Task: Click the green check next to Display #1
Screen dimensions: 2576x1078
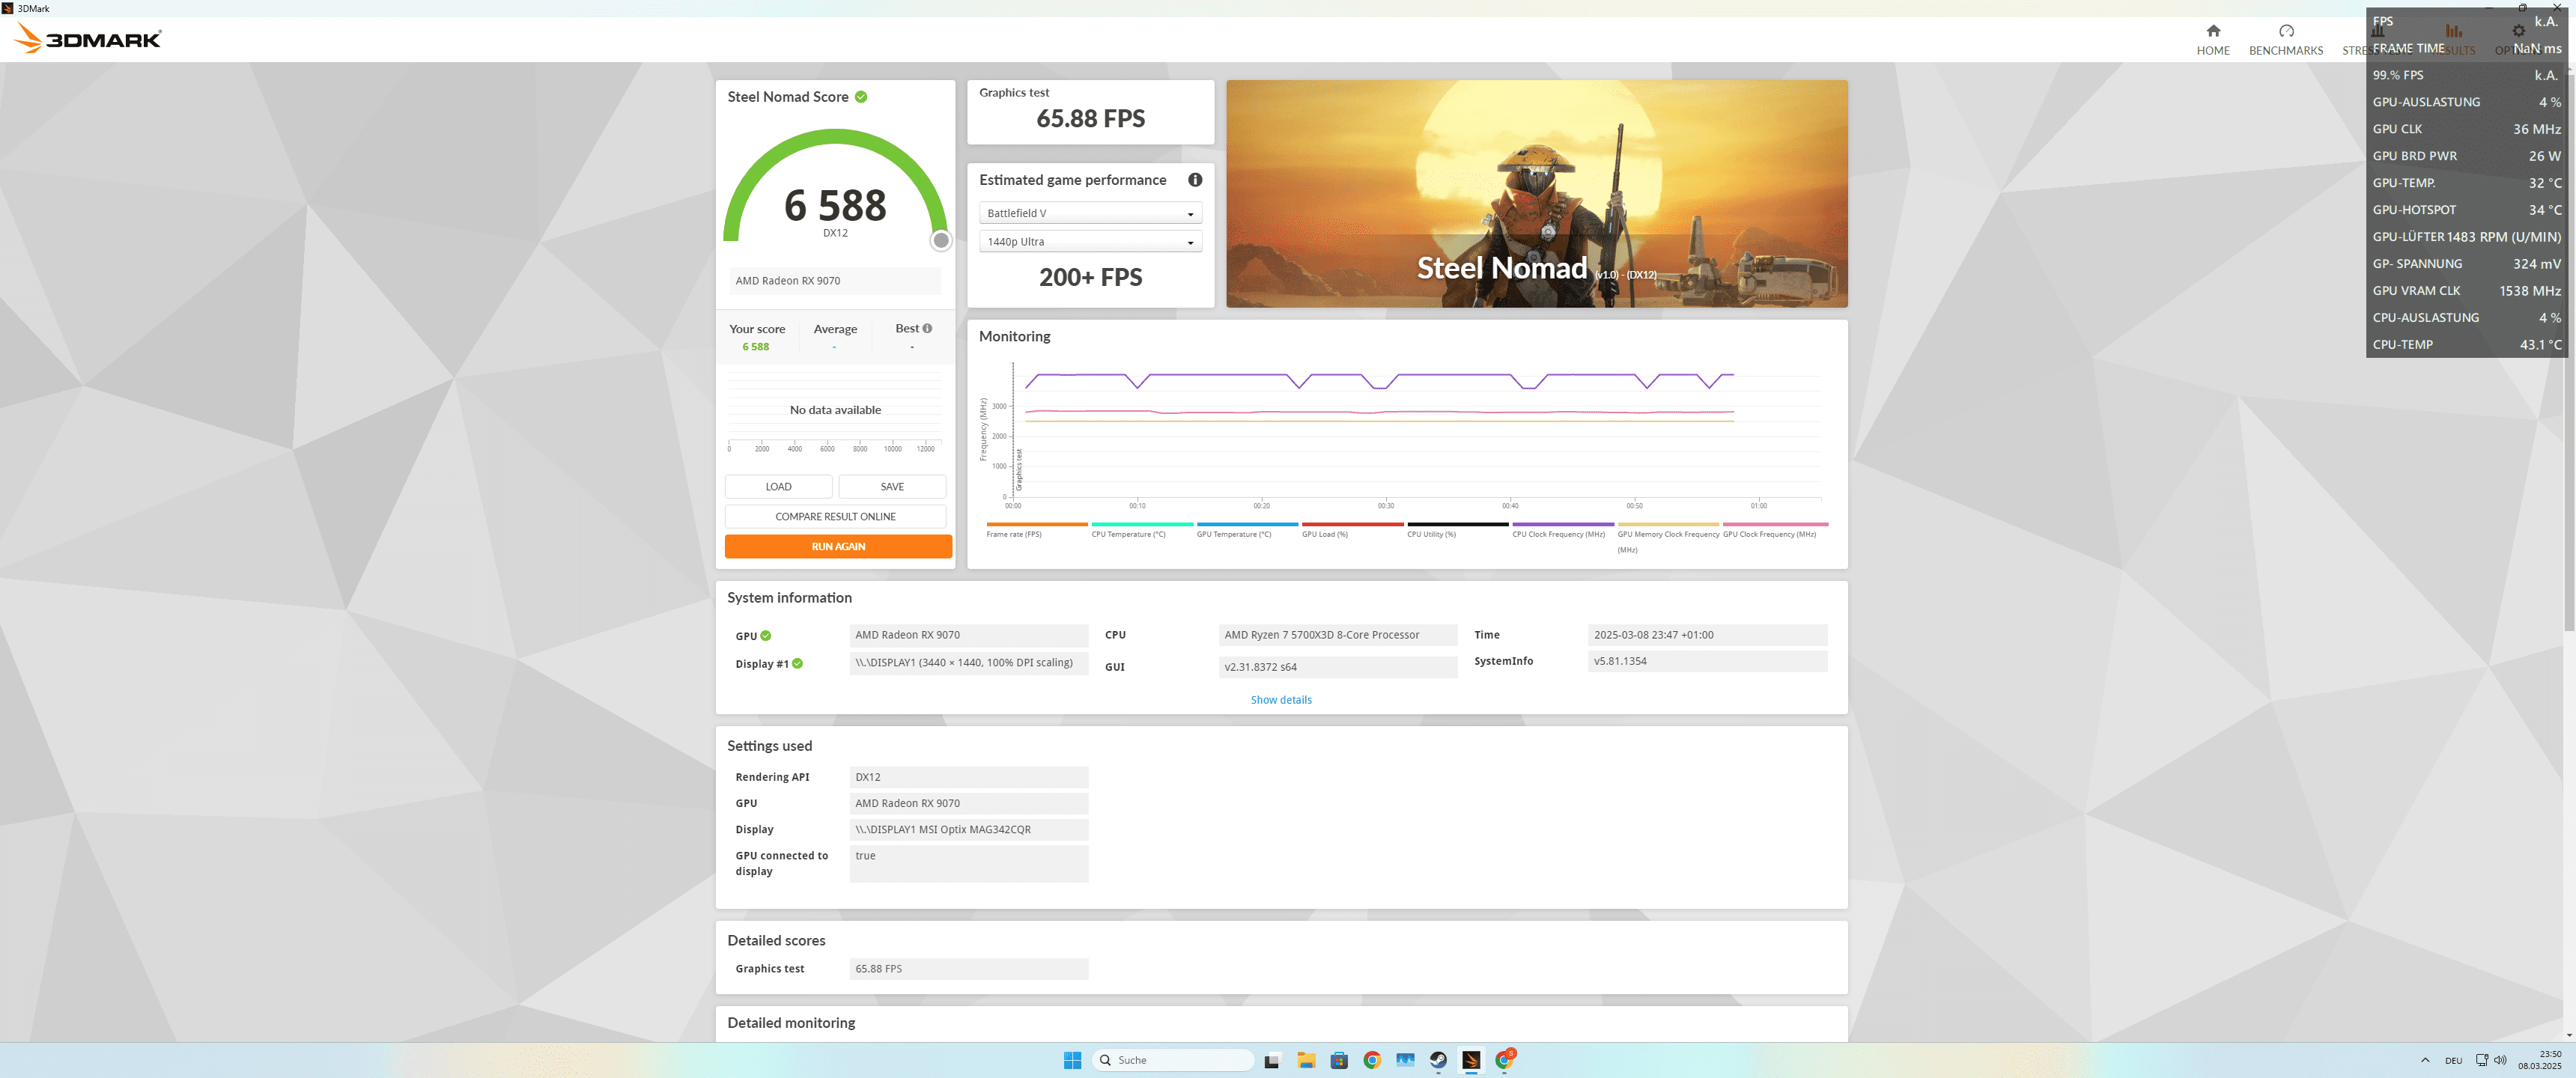Action: click(x=797, y=664)
